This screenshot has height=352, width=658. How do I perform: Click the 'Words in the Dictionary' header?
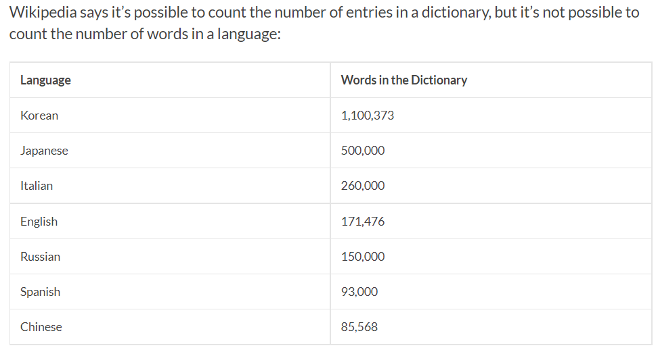pyautogui.click(x=403, y=80)
